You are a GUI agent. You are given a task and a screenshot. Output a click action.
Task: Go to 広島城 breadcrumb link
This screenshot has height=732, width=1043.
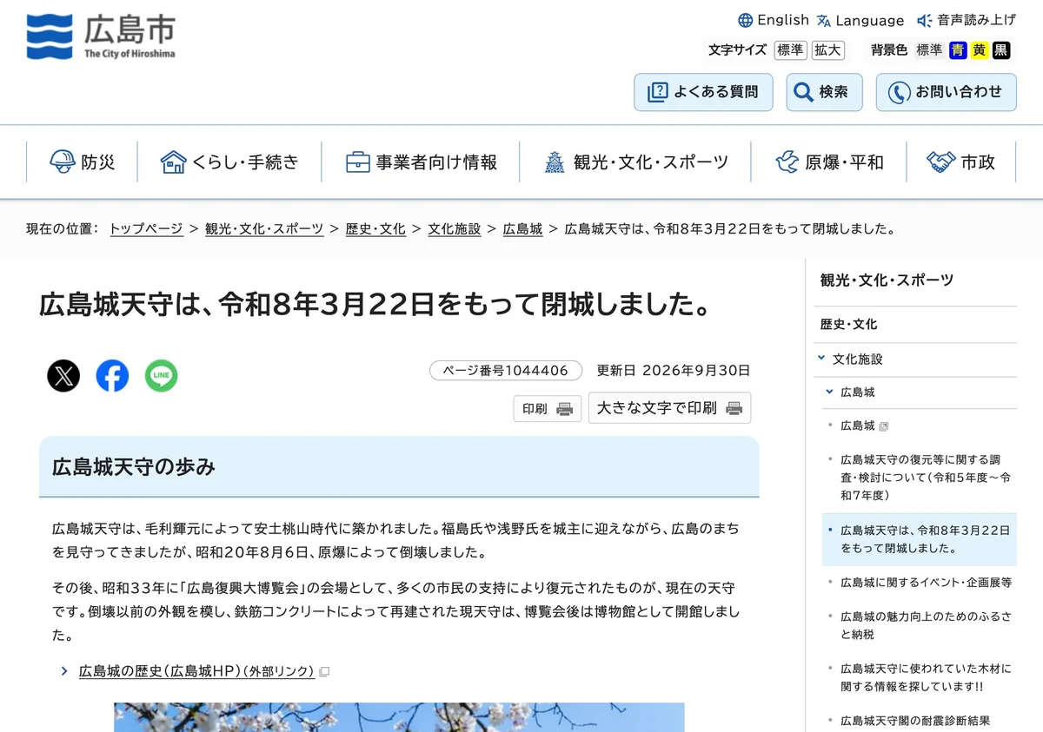[x=522, y=229]
